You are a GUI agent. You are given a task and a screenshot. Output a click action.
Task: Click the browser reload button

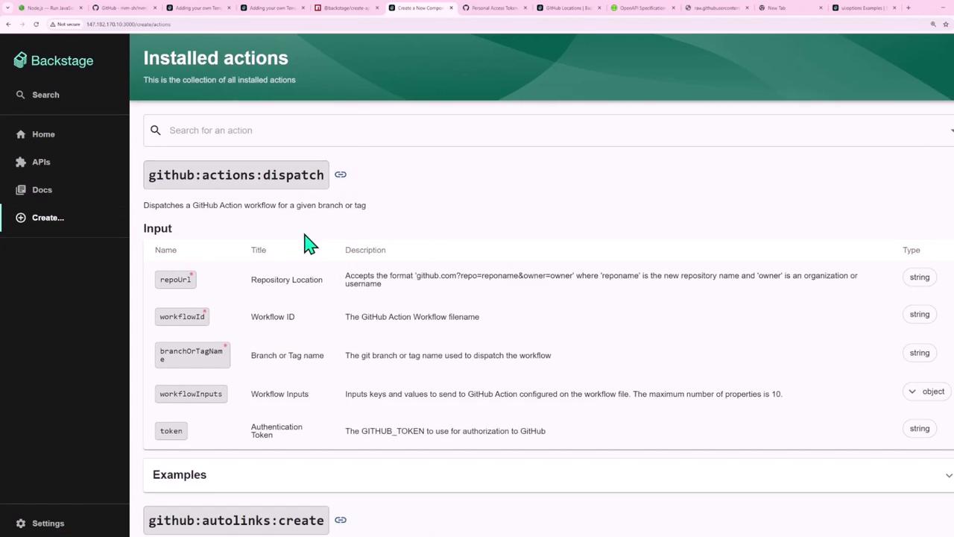36,24
